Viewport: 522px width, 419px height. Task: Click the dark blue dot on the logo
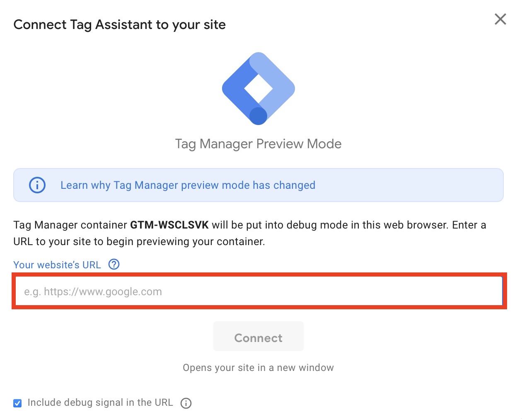(258, 116)
